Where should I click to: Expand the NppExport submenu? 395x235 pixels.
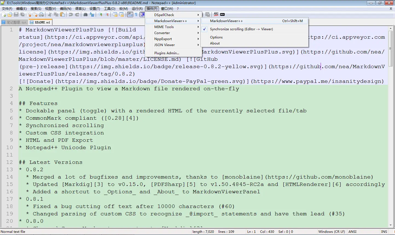(173, 39)
